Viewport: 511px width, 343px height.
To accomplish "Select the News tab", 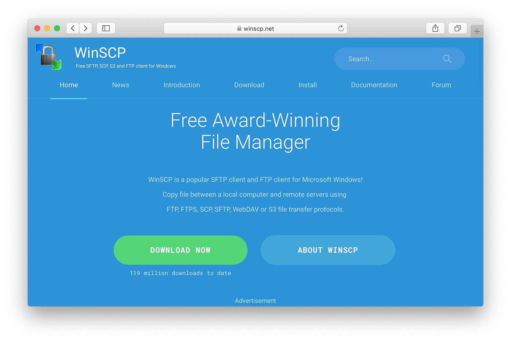I will [x=120, y=85].
